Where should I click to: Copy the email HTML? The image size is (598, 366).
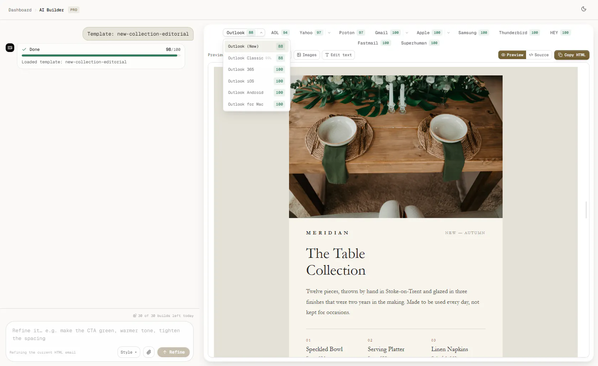572,55
